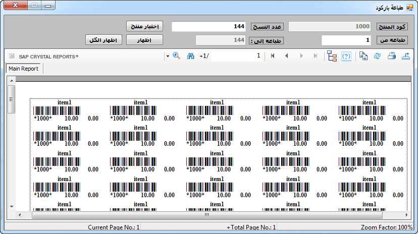This screenshot has width=418, height=234.
Task: Click the zoom magnifier icon
Action: [x=176, y=56]
